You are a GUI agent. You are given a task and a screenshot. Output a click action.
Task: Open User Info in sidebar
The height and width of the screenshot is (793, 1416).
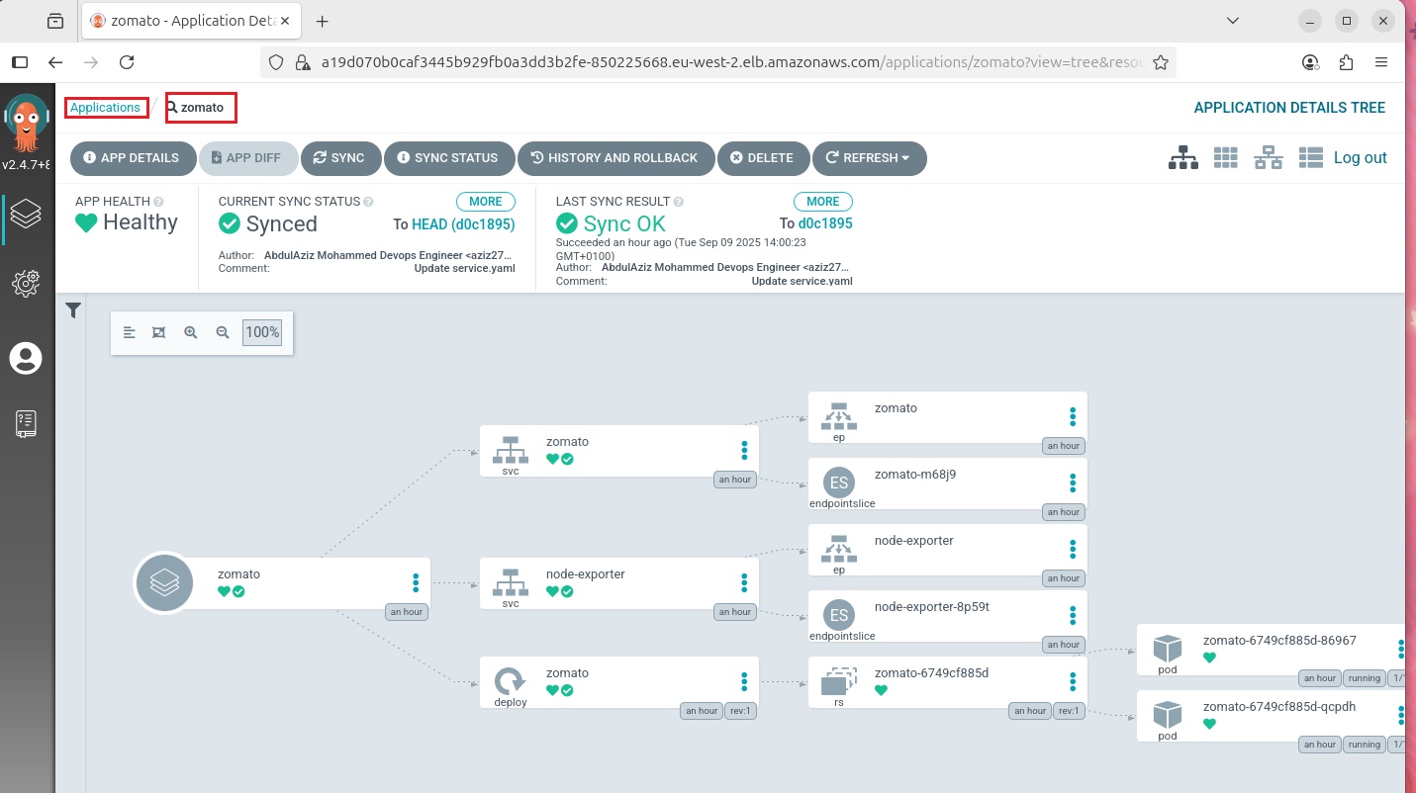pos(26,358)
